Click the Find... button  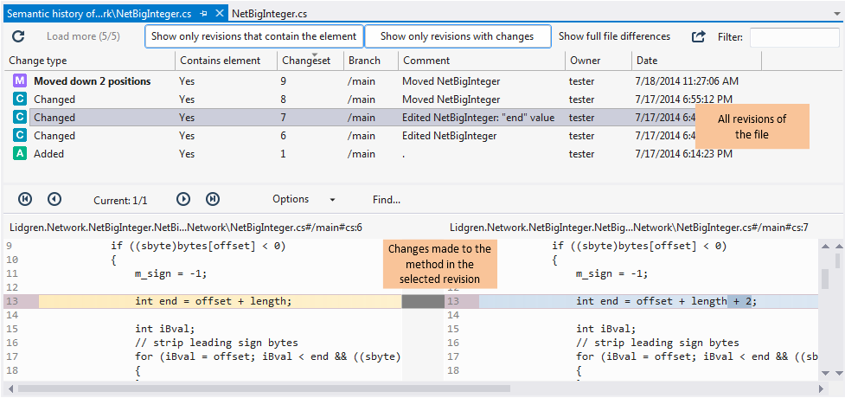(387, 200)
